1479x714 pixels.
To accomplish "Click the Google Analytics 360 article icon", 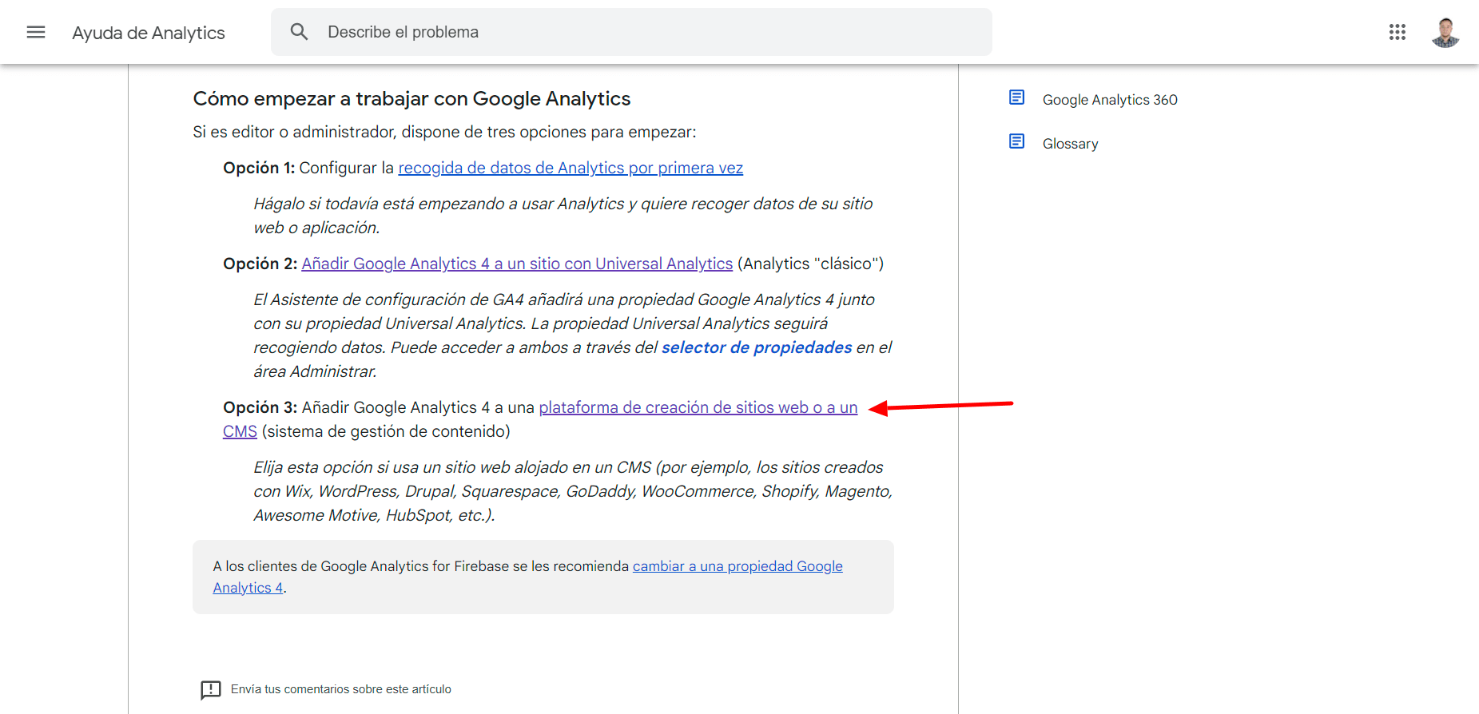I will 1016,97.
